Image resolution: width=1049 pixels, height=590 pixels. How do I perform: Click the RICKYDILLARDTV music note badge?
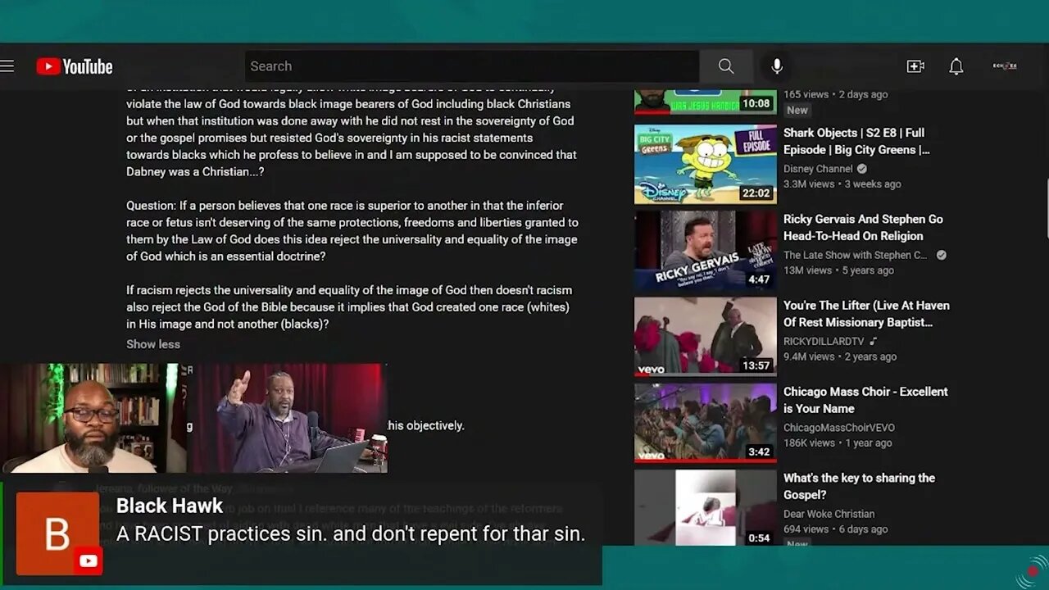[x=874, y=341]
